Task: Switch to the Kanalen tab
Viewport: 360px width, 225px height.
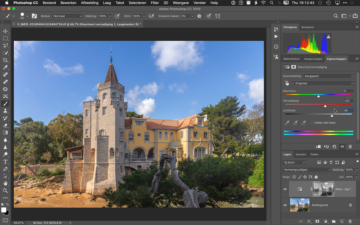Action: click(x=301, y=154)
